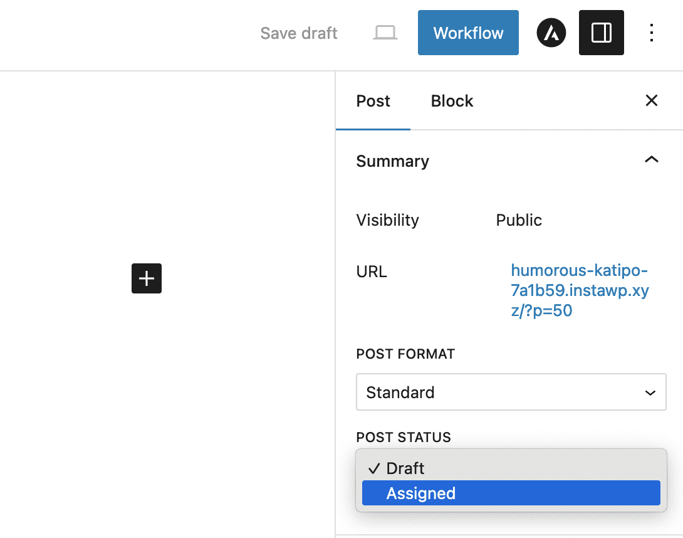The width and height of the screenshot is (683, 538).
Task: Click the blue Workflow button
Action: tap(468, 33)
